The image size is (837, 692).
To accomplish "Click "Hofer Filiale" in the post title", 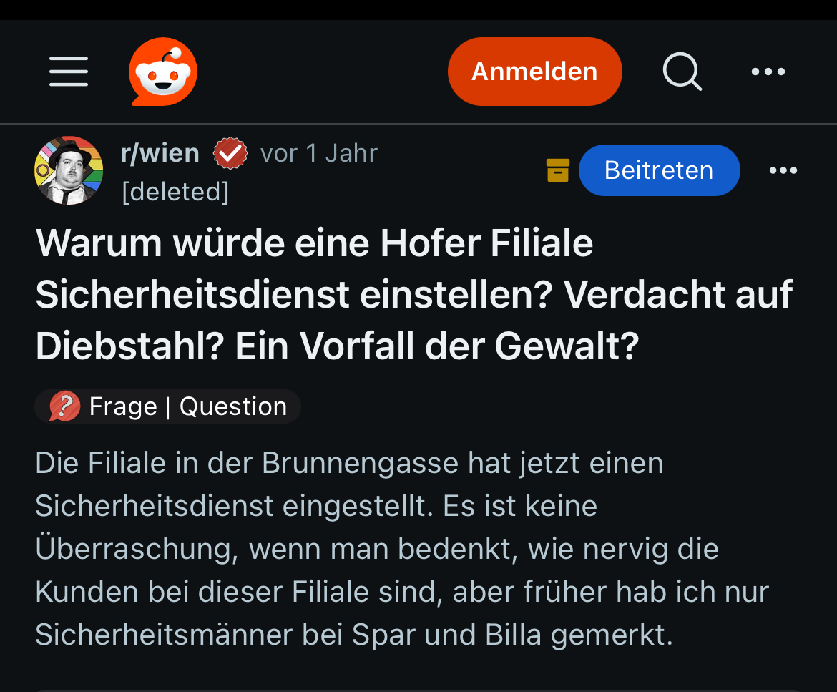I will (486, 243).
